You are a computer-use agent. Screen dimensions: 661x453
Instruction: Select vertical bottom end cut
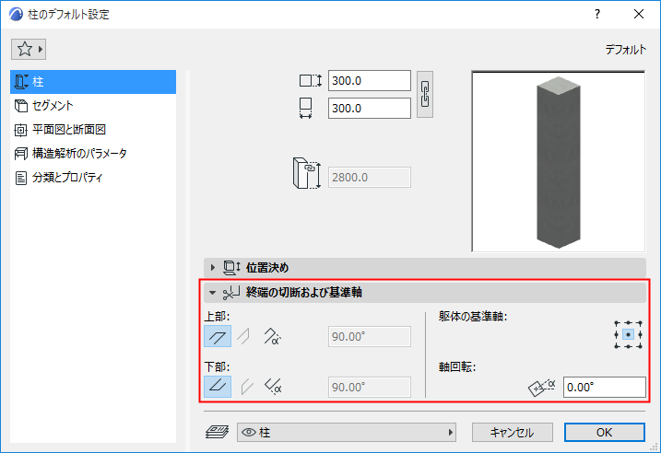point(246,387)
